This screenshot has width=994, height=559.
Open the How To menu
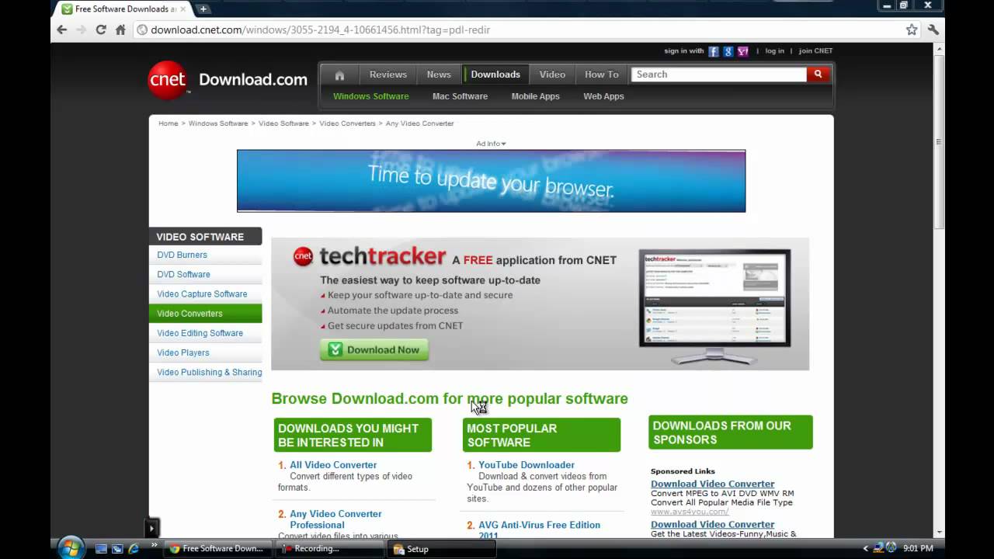click(602, 75)
